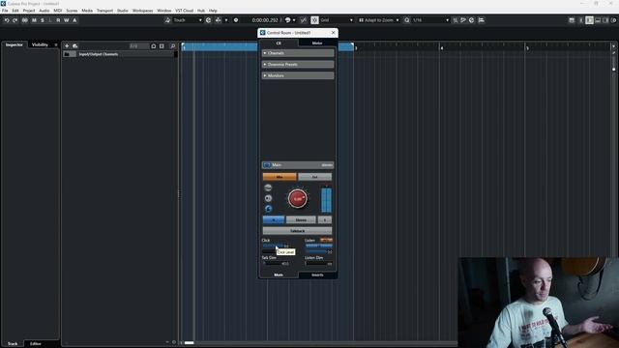This screenshot has width=619, height=348.
Task: Open track presets icon next to plus
Action: 75,45
